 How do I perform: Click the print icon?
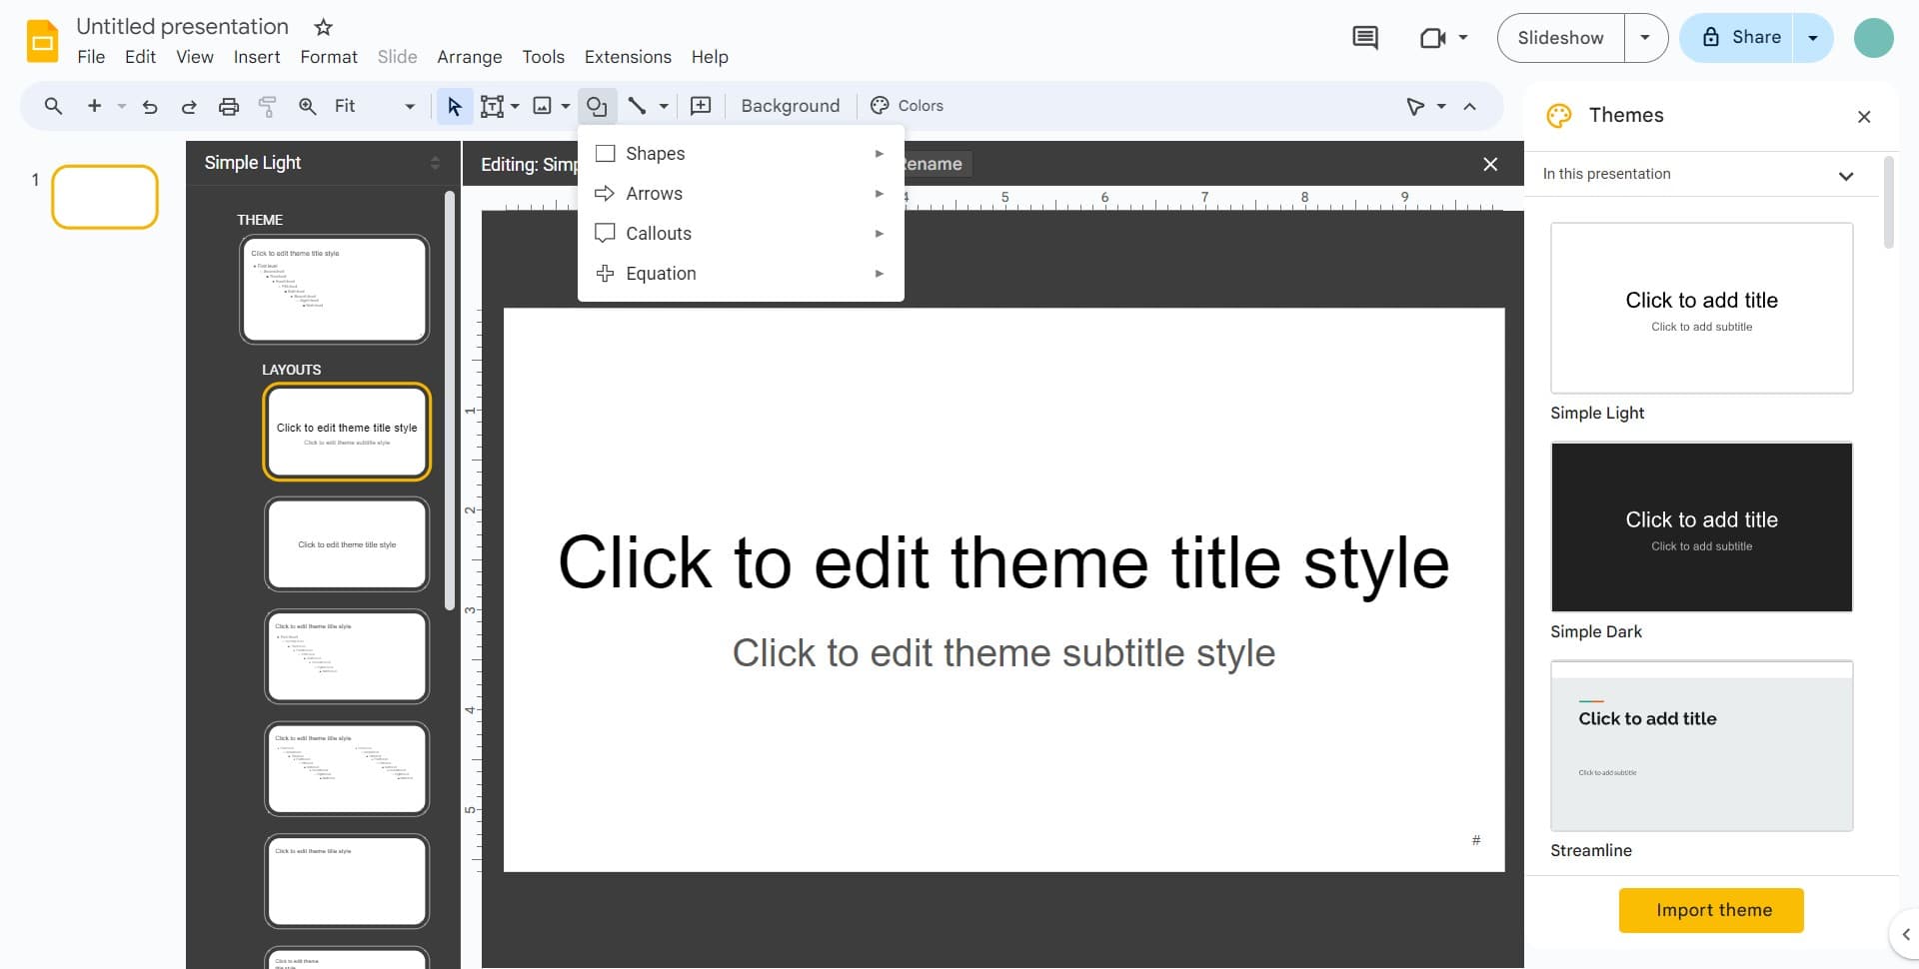pyautogui.click(x=229, y=106)
